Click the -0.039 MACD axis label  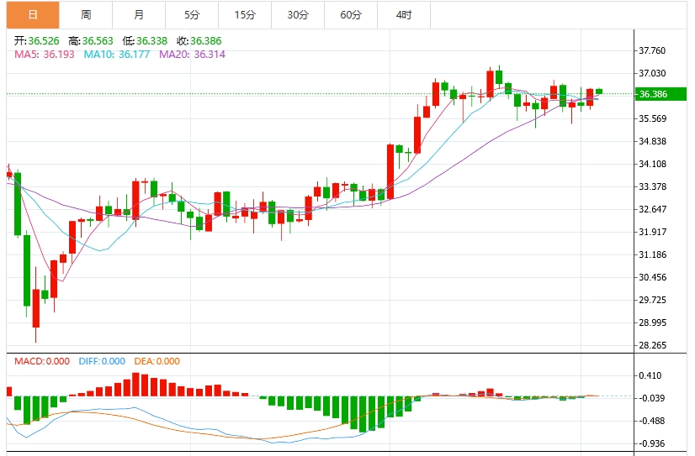point(650,398)
